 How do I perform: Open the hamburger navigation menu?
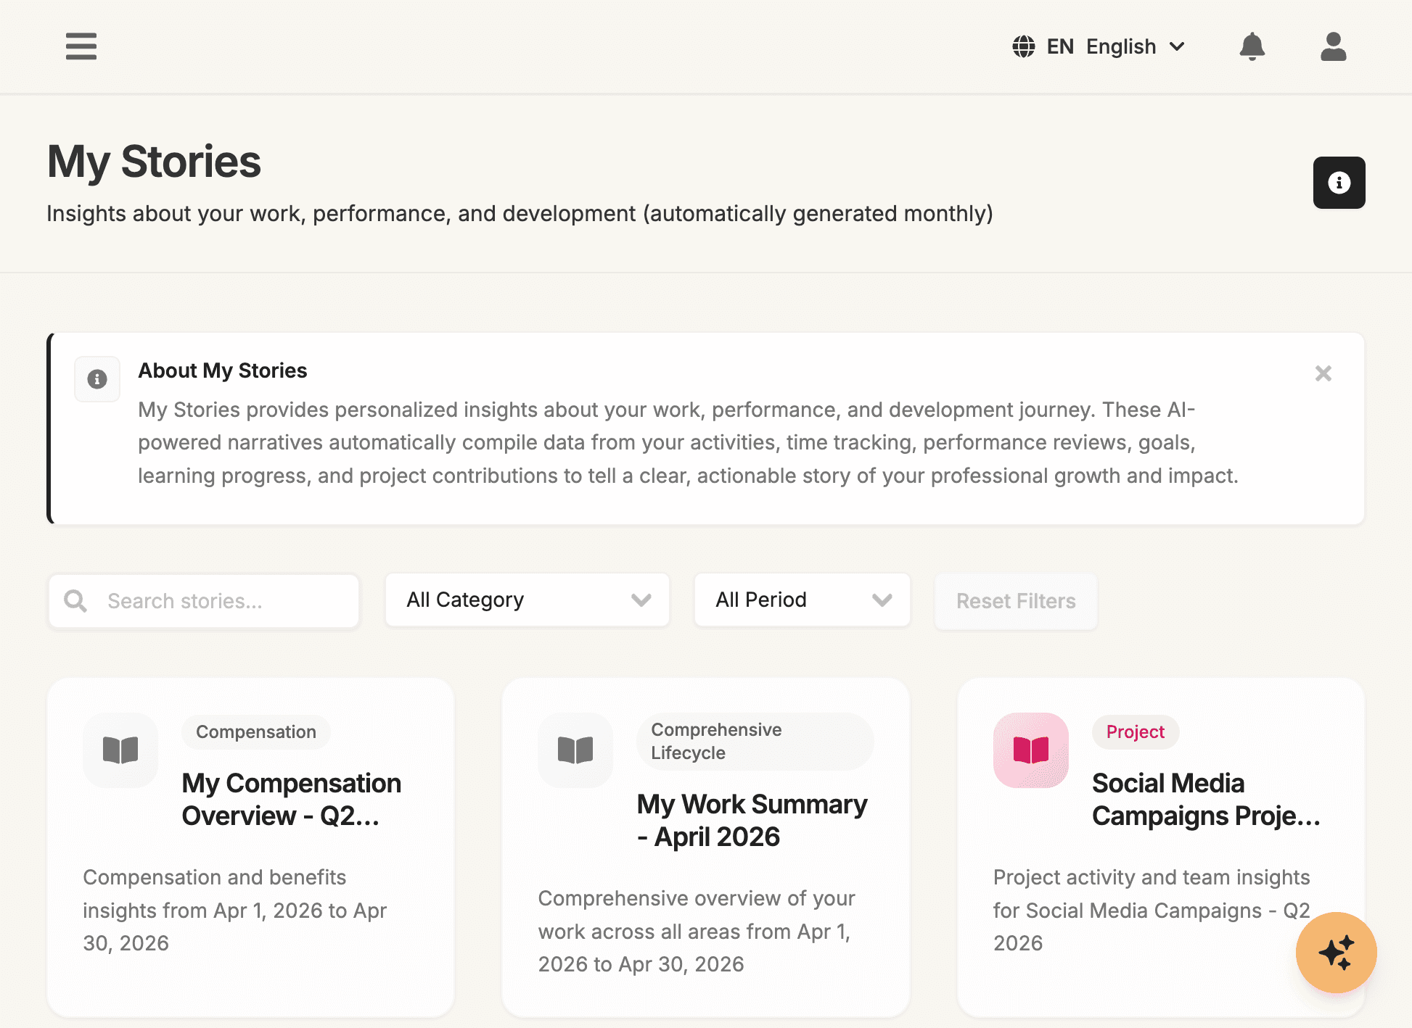click(x=81, y=46)
